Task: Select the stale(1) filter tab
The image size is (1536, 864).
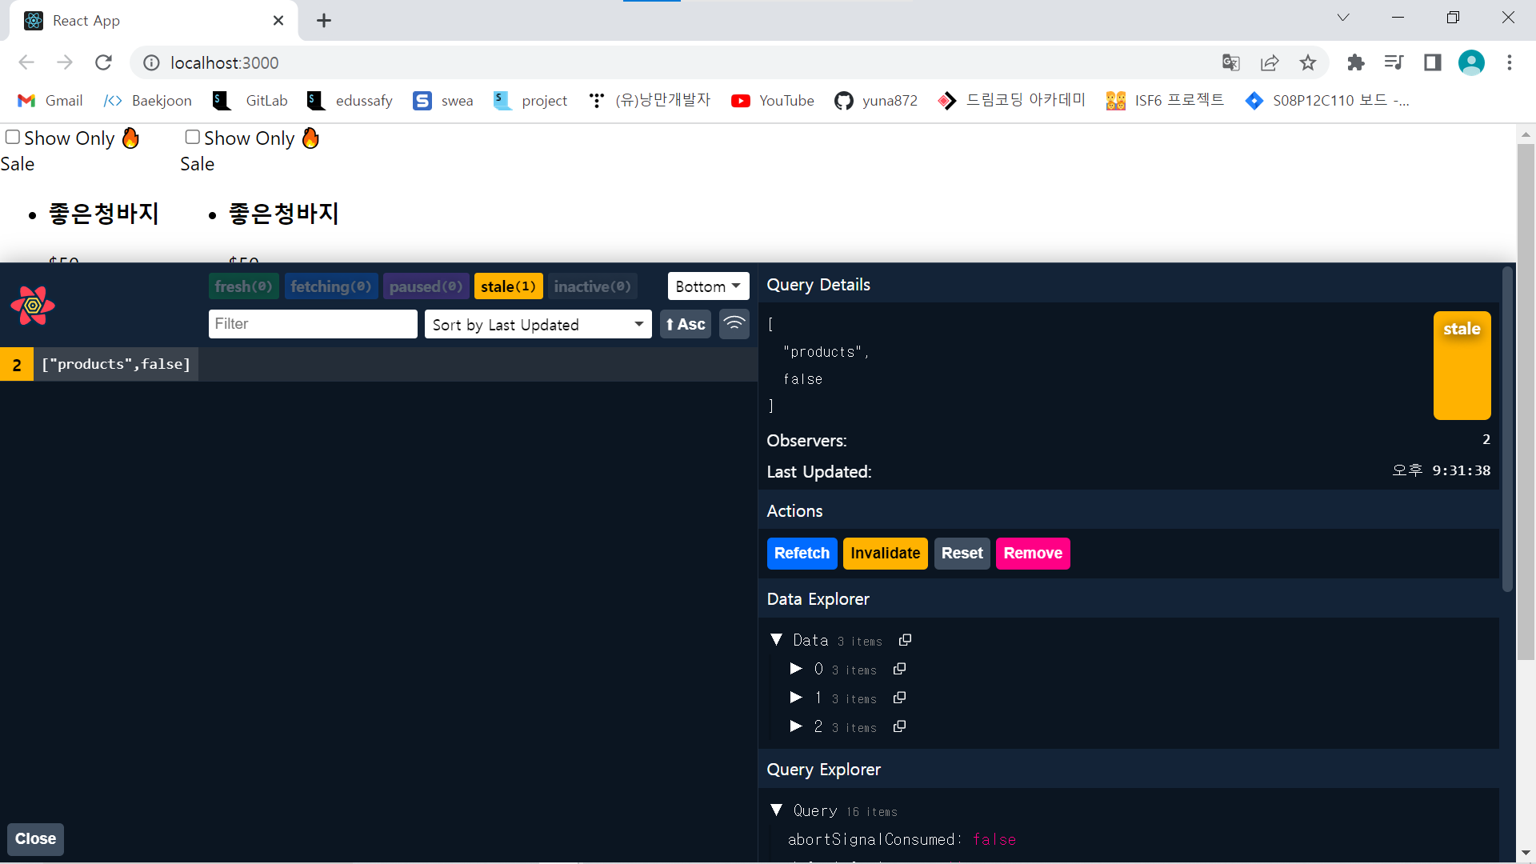Action: 508,286
